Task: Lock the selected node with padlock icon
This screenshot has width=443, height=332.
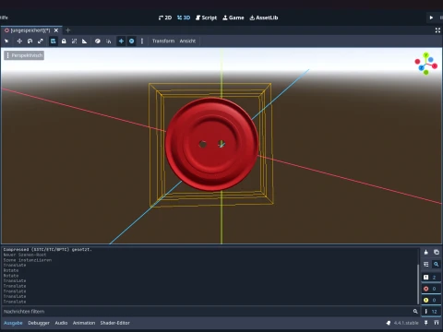Action: pos(64,41)
